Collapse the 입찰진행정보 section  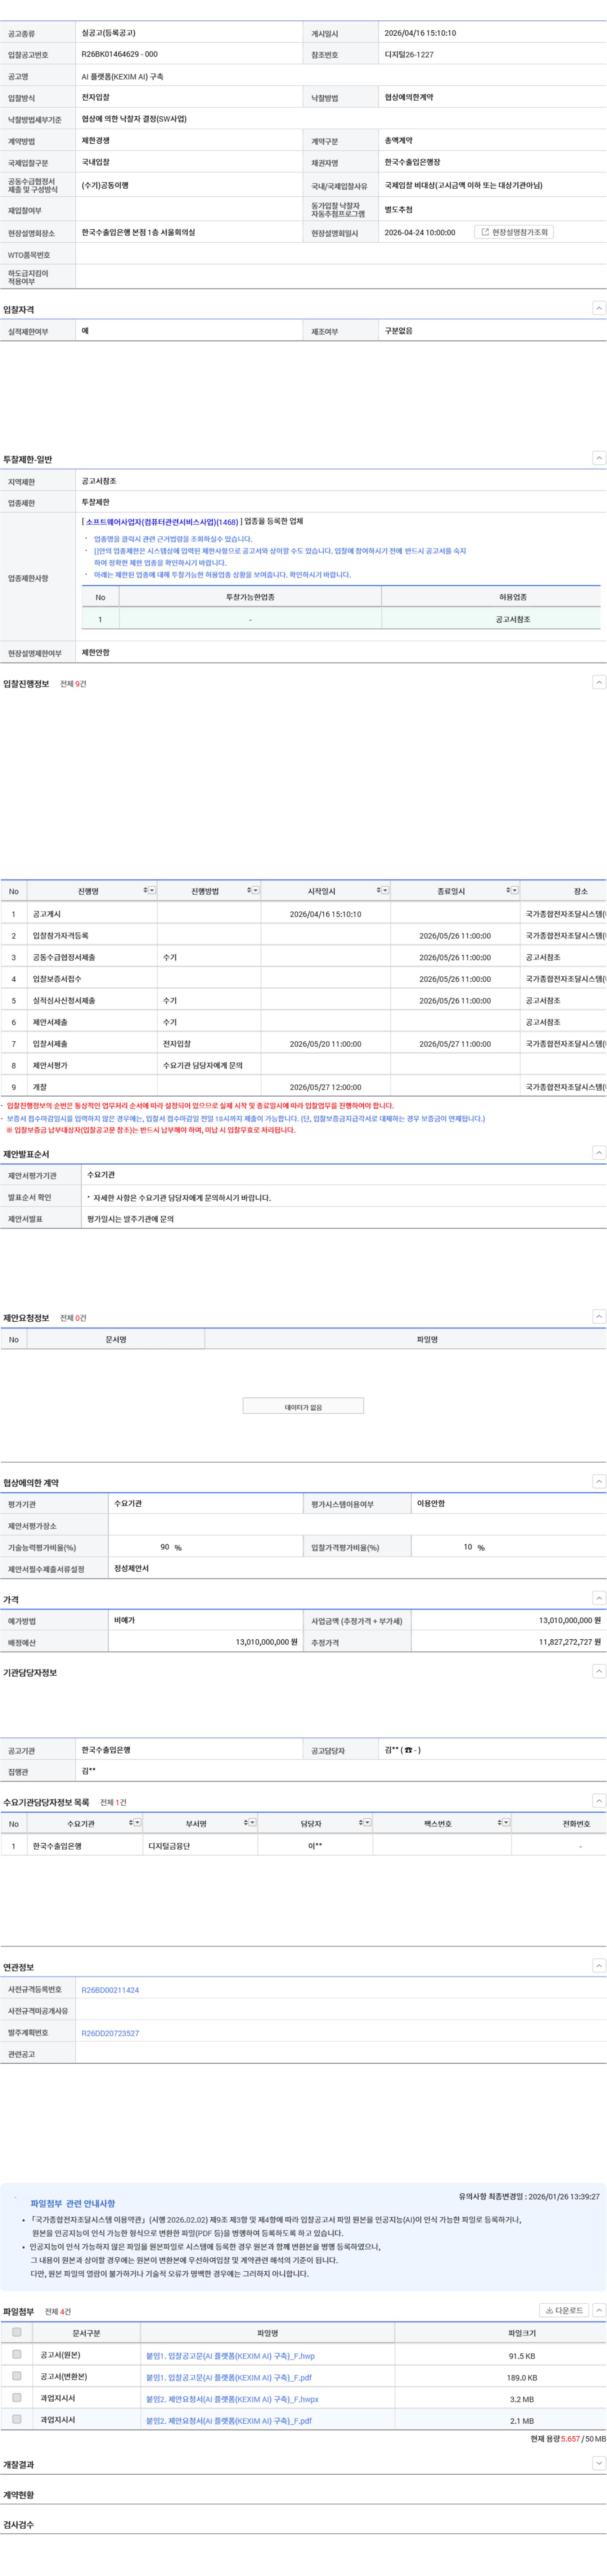click(599, 682)
